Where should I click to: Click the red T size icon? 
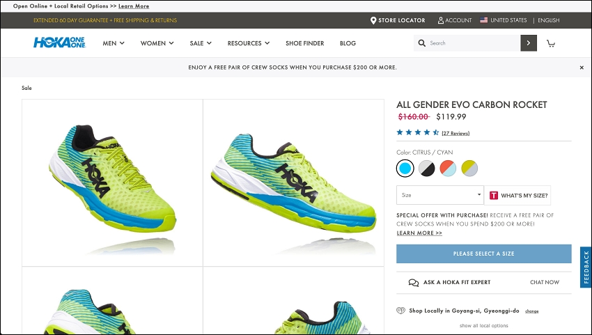[494, 195]
